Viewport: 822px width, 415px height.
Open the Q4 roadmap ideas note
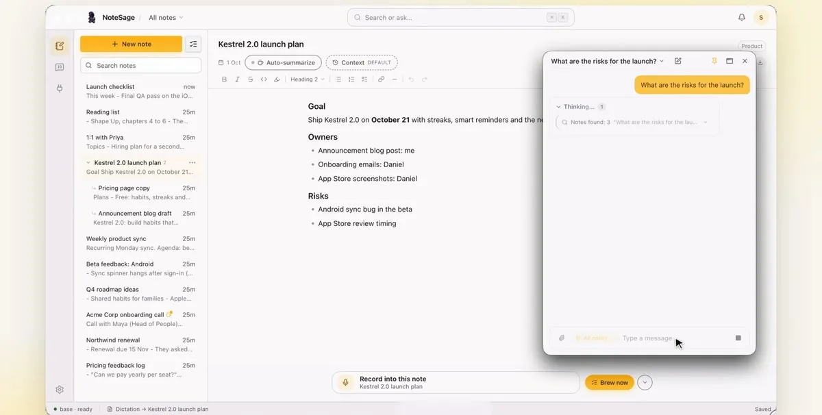(140, 294)
